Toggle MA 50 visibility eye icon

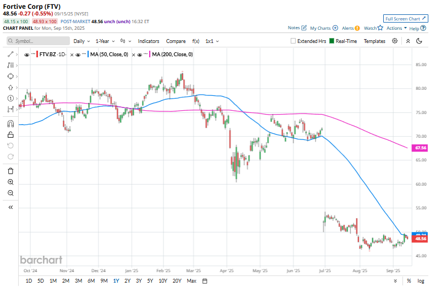78,55
